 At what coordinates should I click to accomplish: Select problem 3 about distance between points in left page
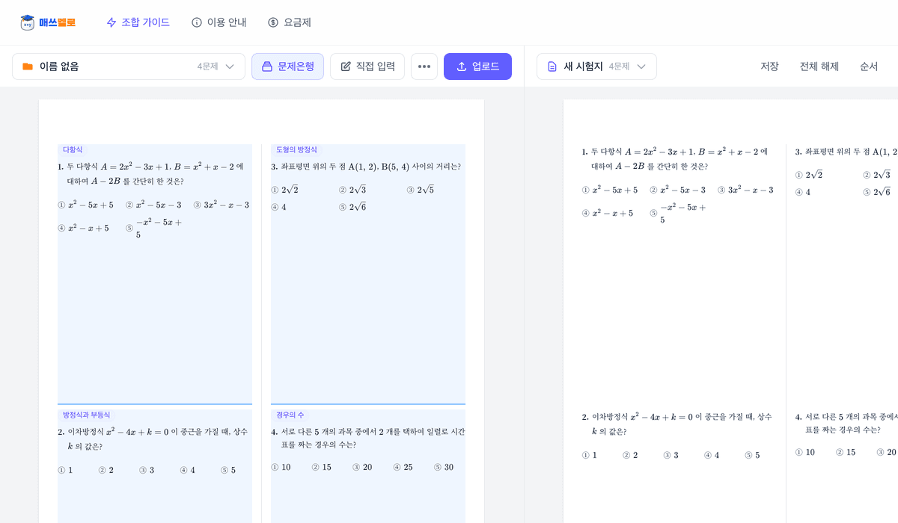tap(368, 273)
